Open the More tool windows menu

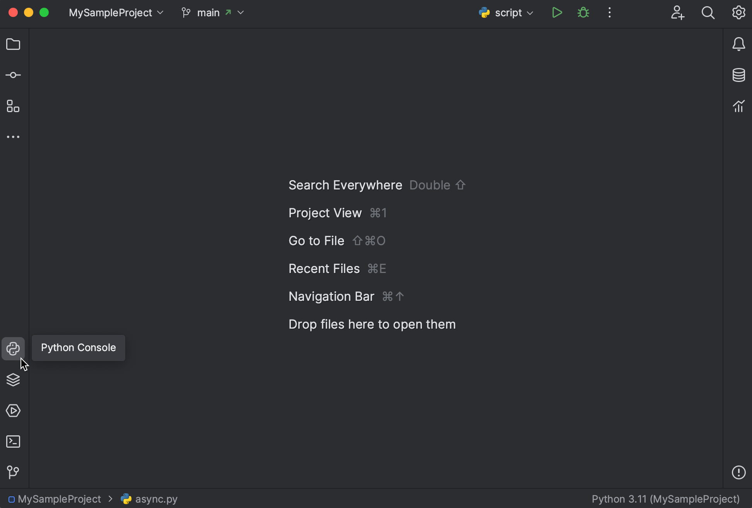click(x=13, y=136)
